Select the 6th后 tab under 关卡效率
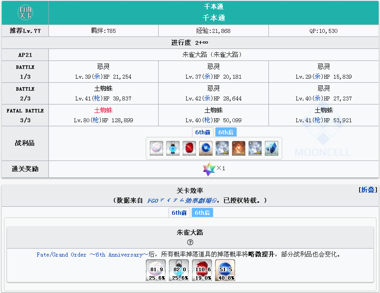 coord(202,213)
